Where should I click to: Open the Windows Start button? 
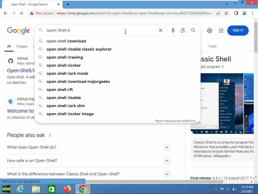pyautogui.click(x=6, y=189)
